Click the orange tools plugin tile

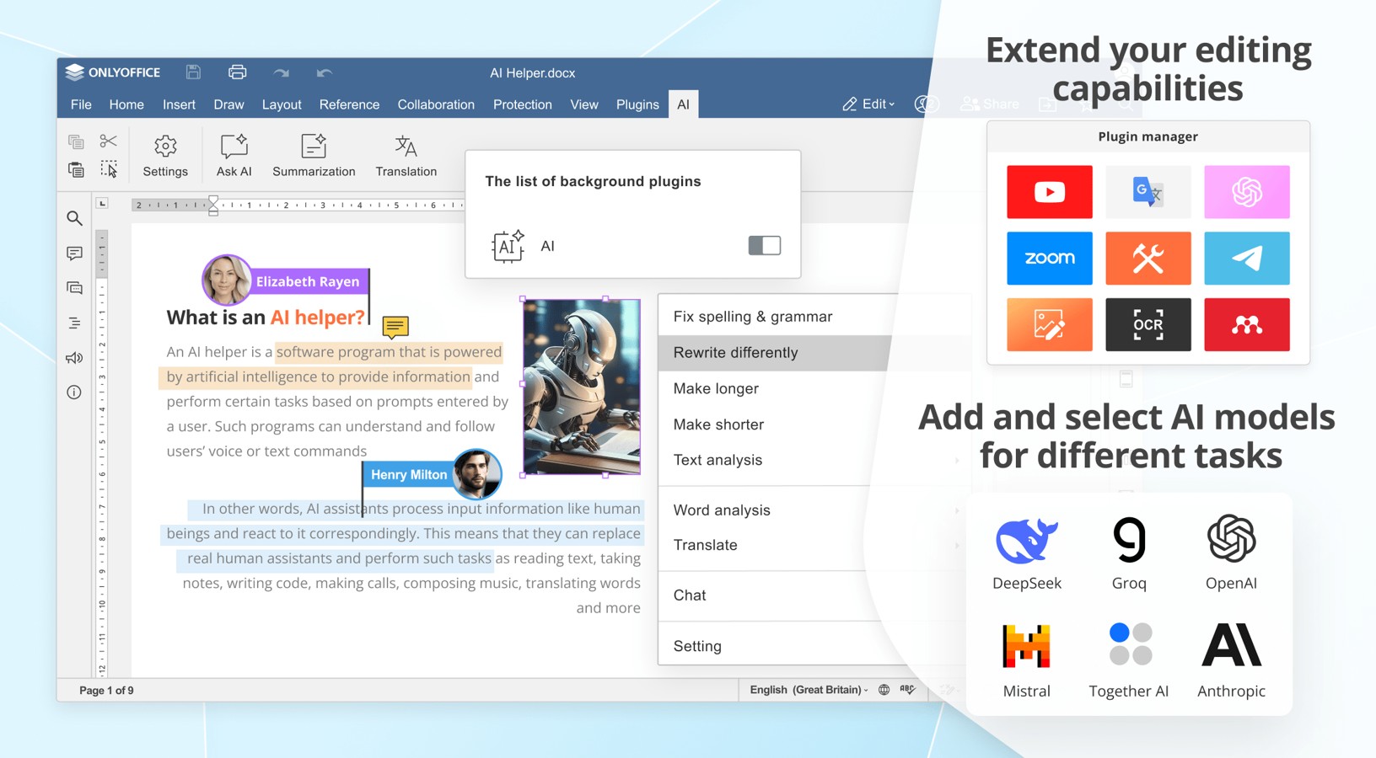pos(1148,259)
